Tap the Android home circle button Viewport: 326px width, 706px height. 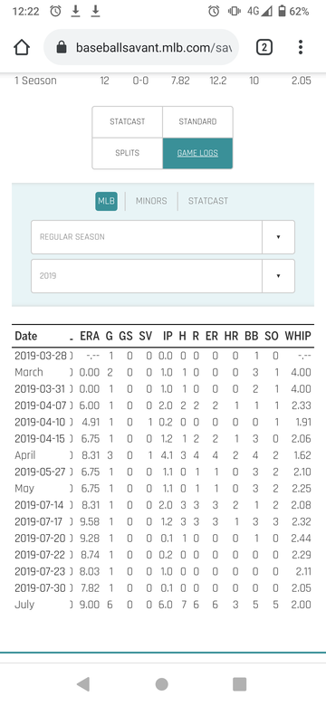point(162,684)
